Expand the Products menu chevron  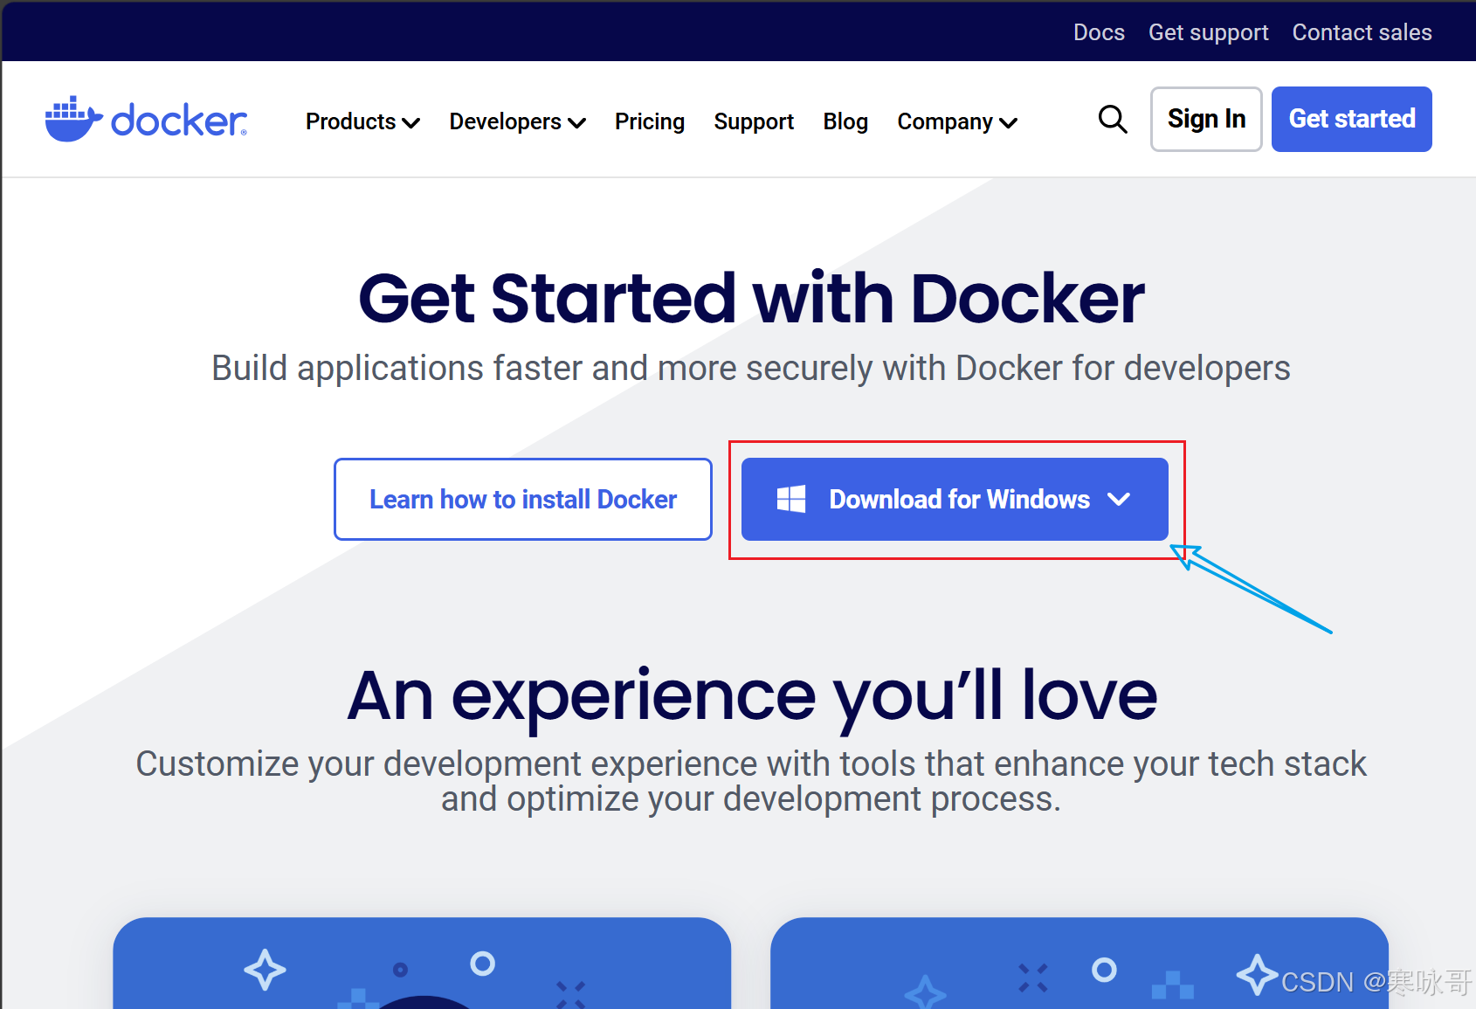pyautogui.click(x=411, y=123)
